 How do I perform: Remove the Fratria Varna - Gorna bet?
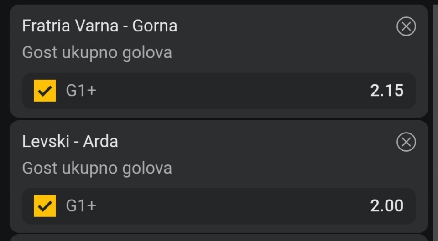[x=406, y=26]
